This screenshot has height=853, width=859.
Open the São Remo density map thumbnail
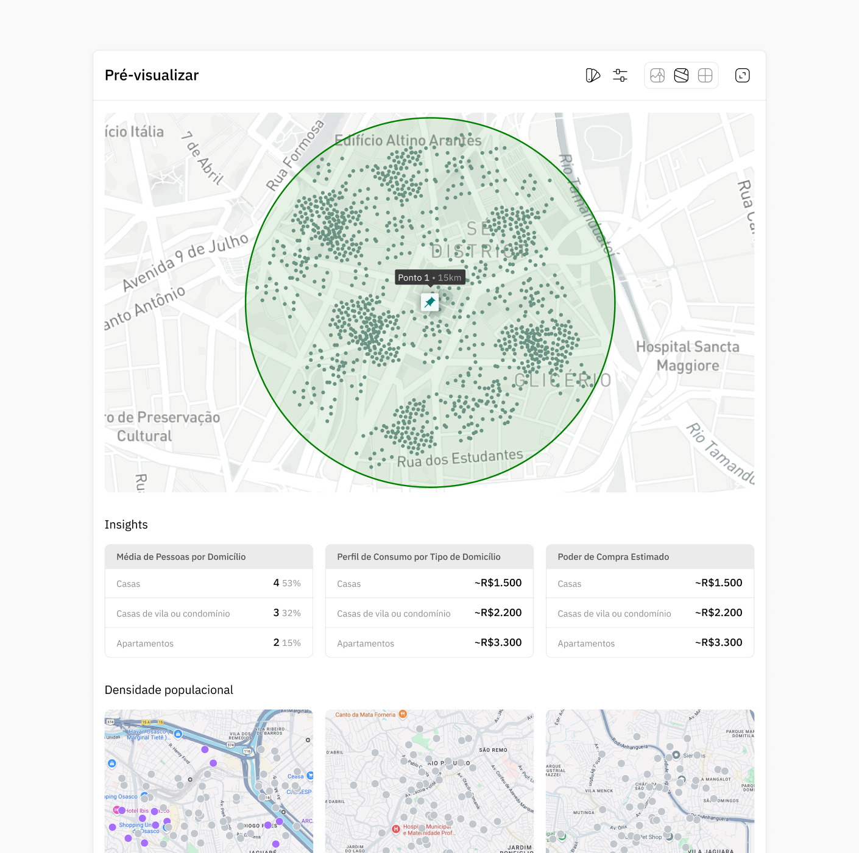[430, 781]
